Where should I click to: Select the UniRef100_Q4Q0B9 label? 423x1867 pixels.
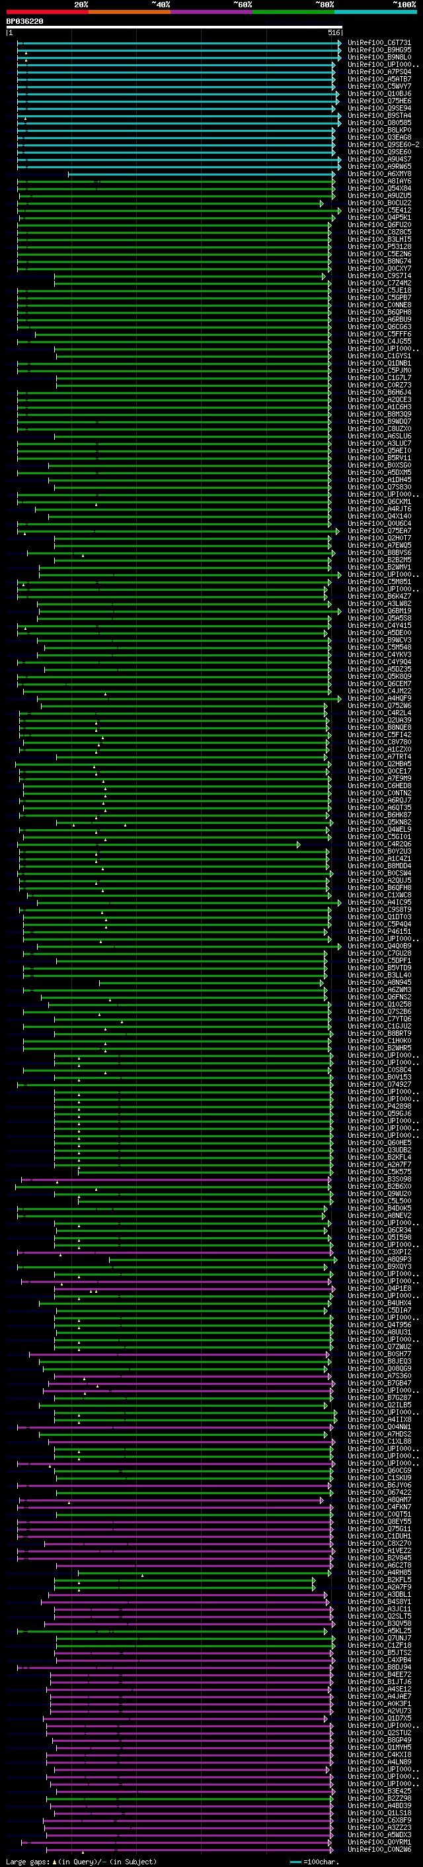point(379,946)
